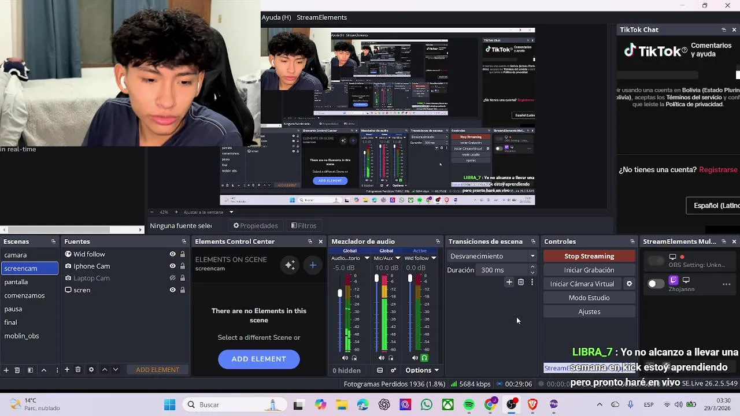740x416 pixels.
Task: Open advanced audio properties gears icon
Action: [393, 370]
